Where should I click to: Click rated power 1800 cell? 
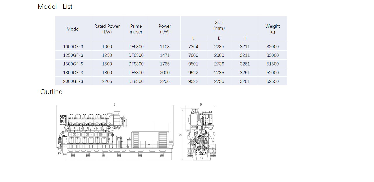pyautogui.click(x=107, y=73)
